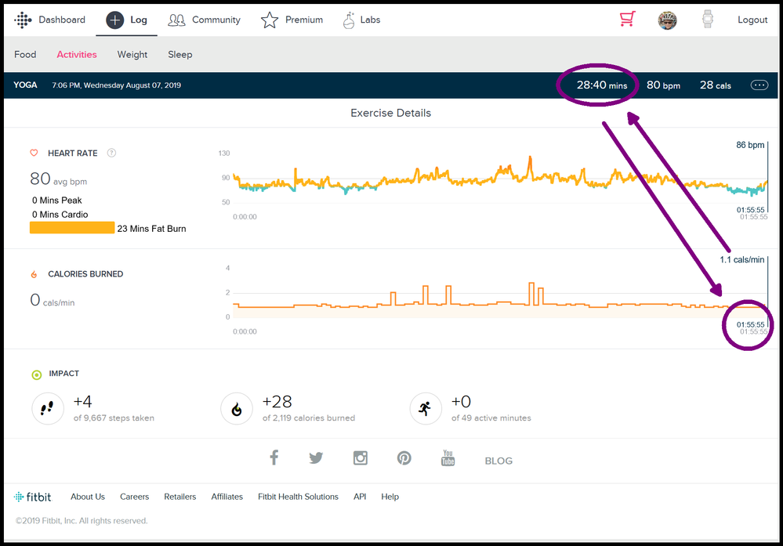Click the YOGA exercise title
Image resolution: width=783 pixels, height=546 pixels.
pyautogui.click(x=25, y=85)
